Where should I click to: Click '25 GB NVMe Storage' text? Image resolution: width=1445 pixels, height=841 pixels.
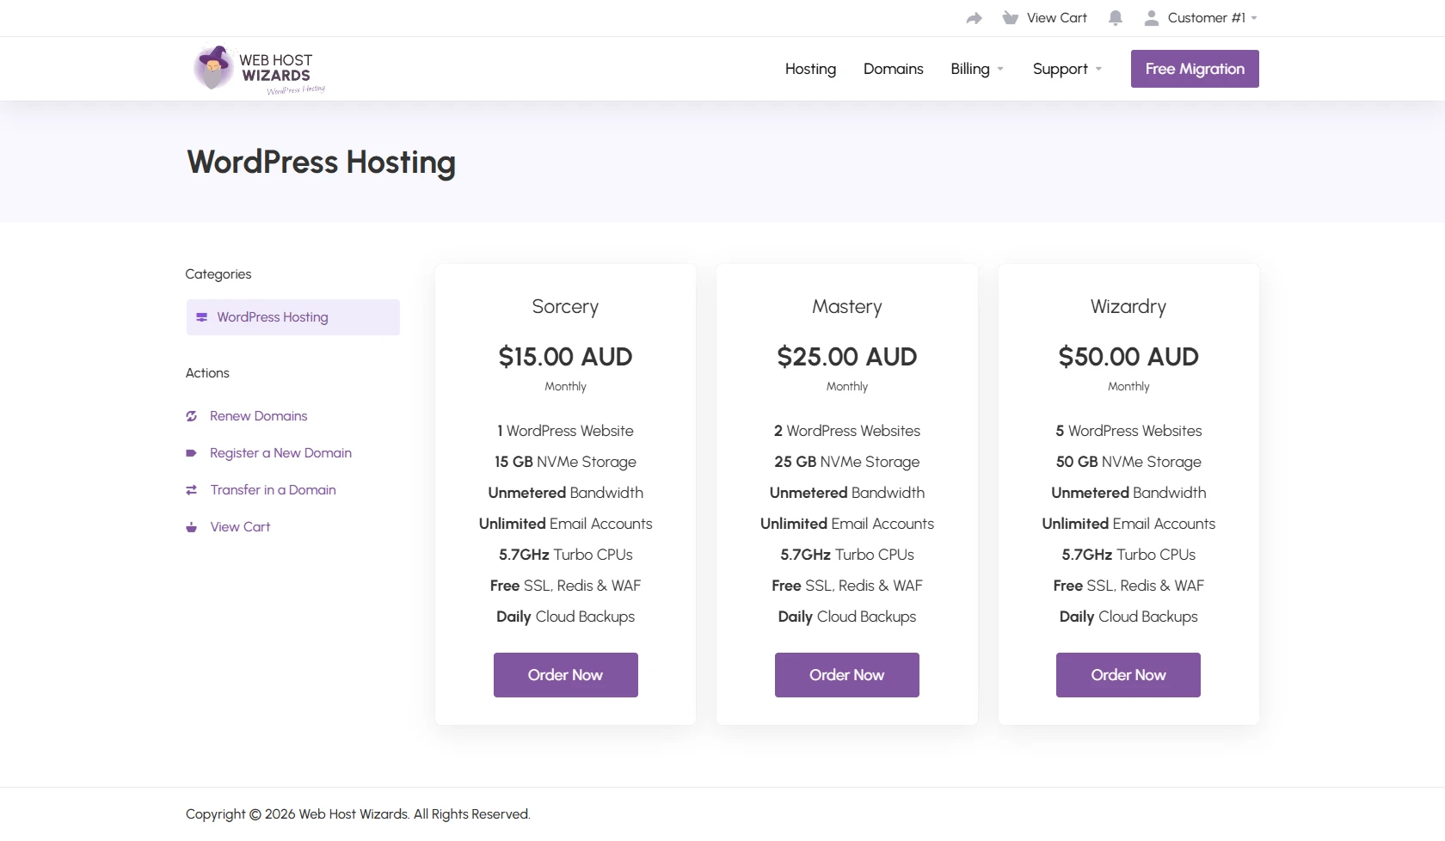(x=847, y=462)
